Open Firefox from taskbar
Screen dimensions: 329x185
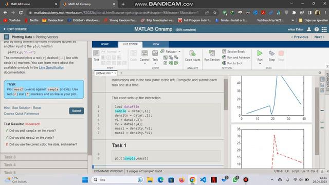(x=181, y=180)
